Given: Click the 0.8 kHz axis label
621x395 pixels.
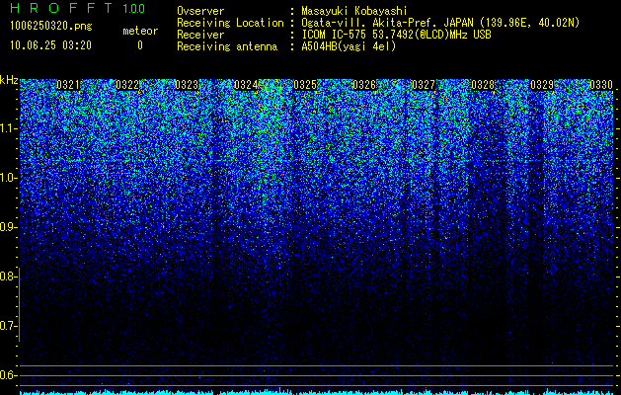Looking at the screenshot, I should 8,276.
